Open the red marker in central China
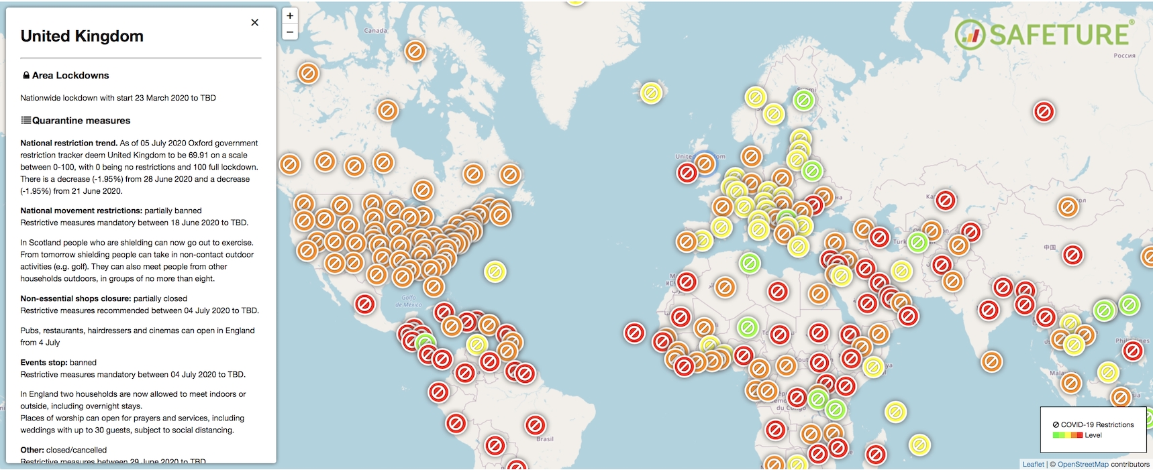The width and height of the screenshot is (1153, 470). 1072,255
